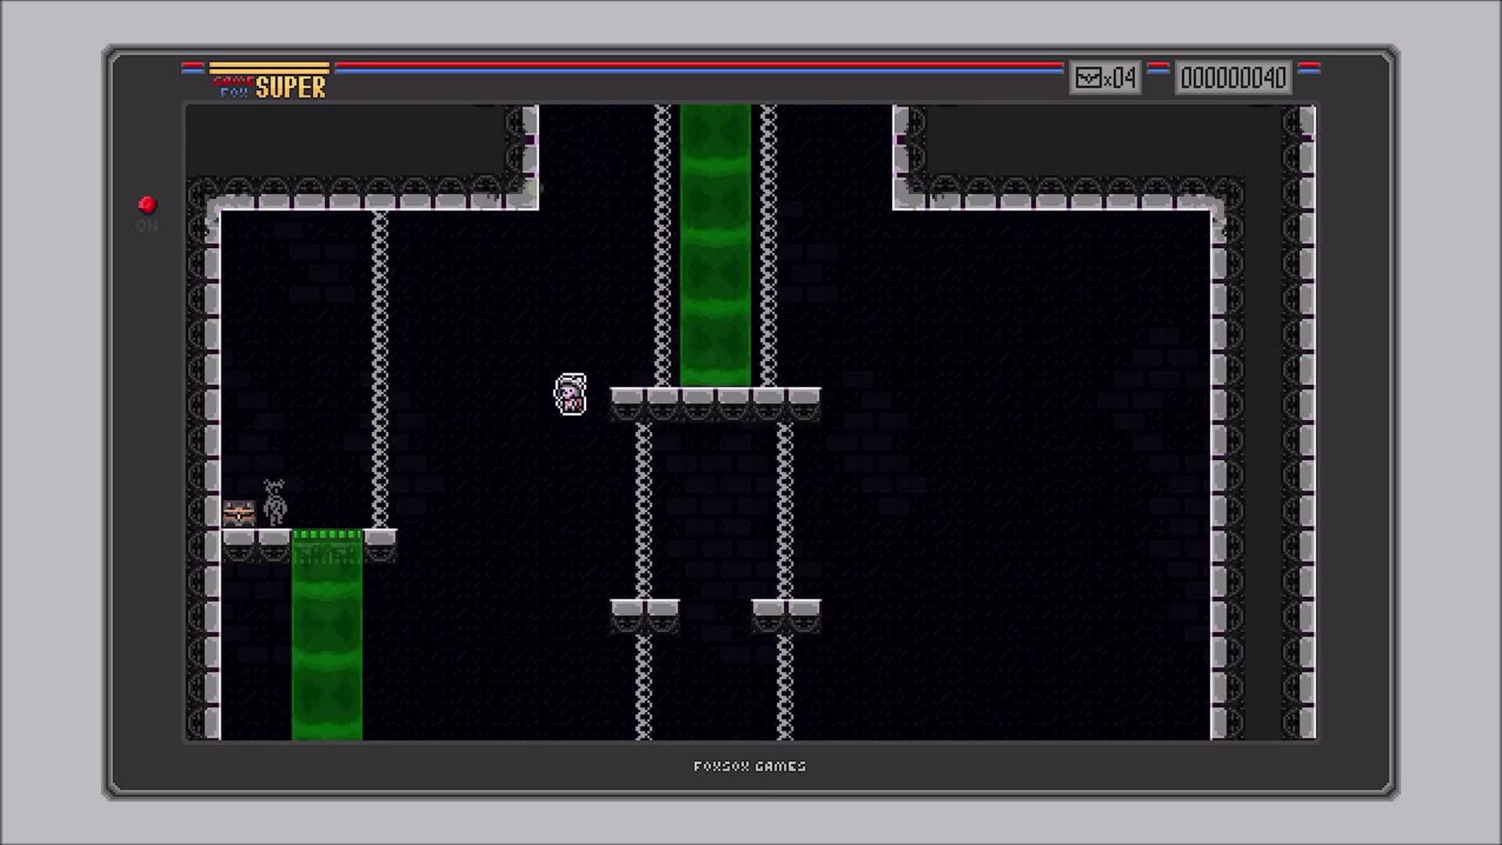
Task: Click the horned gray statue beside the chest
Action: coord(274,503)
